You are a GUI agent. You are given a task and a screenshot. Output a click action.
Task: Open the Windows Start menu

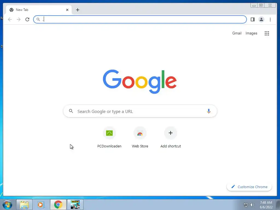tap(7, 205)
